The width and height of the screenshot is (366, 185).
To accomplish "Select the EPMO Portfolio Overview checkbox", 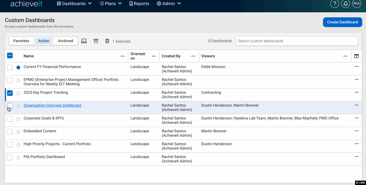I will (x=10, y=80).
